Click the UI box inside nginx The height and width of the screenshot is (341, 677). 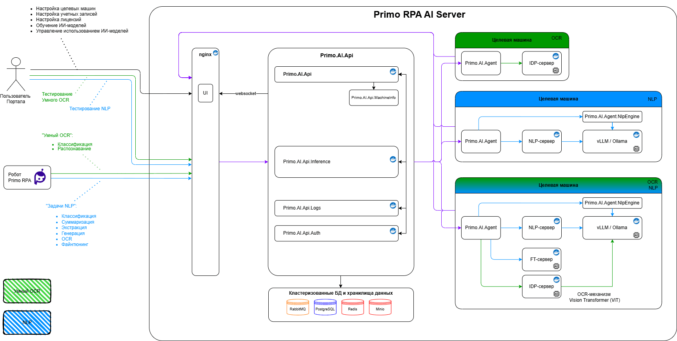click(x=205, y=93)
